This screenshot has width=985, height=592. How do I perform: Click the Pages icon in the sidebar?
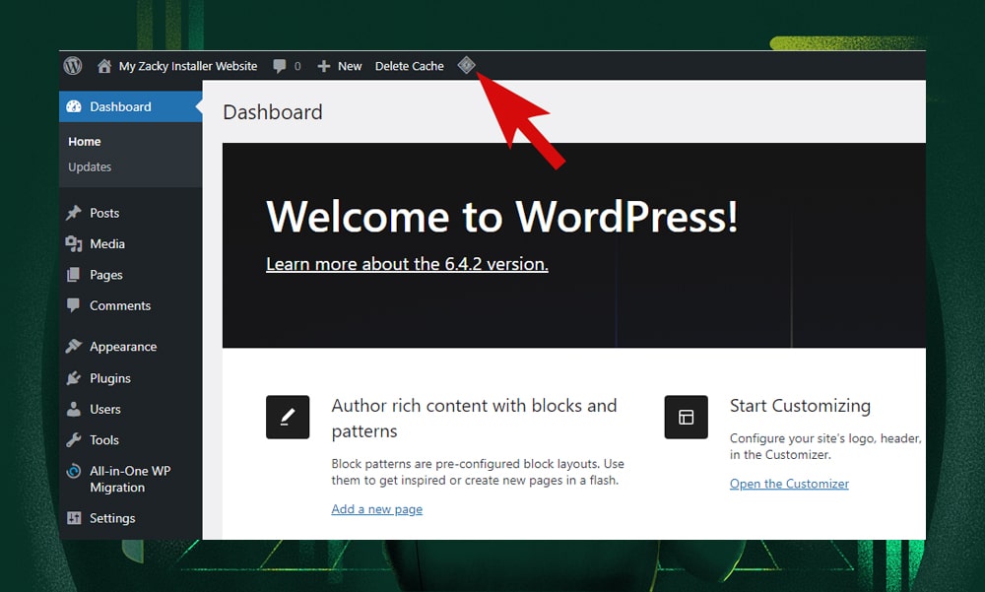click(x=75, y=275)
